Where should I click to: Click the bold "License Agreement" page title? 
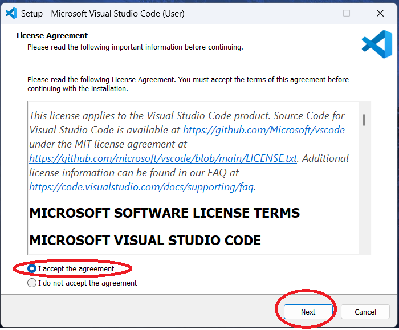tap(52, 36)
